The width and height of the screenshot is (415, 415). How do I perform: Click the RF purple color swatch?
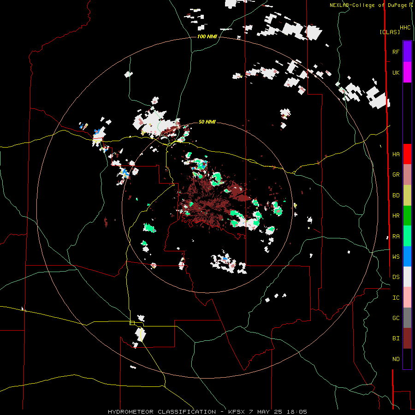point(407,52)
